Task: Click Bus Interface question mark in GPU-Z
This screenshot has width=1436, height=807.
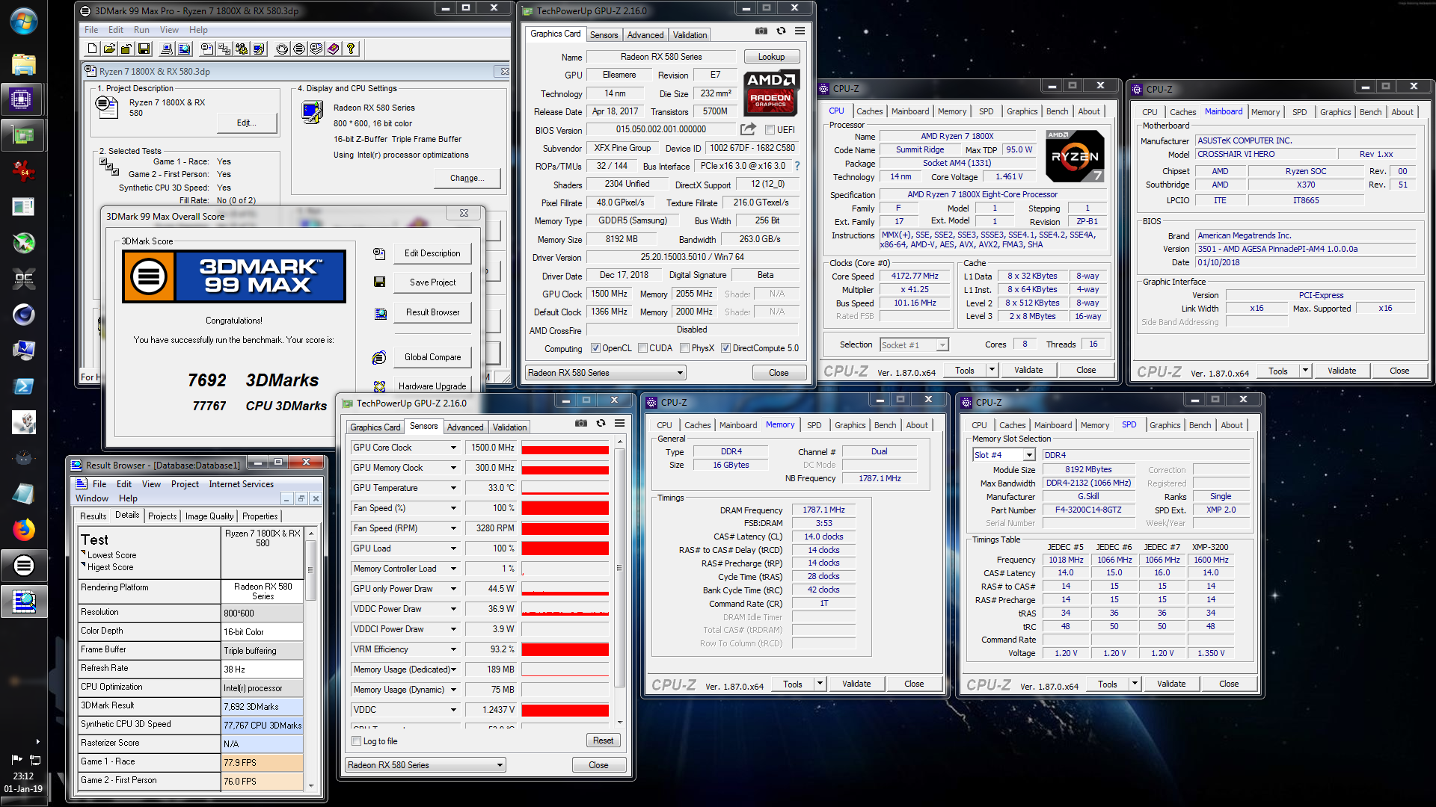Action: click(797, 166)
